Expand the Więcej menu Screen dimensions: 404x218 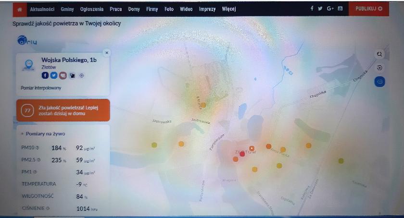(x=229, y=9)
